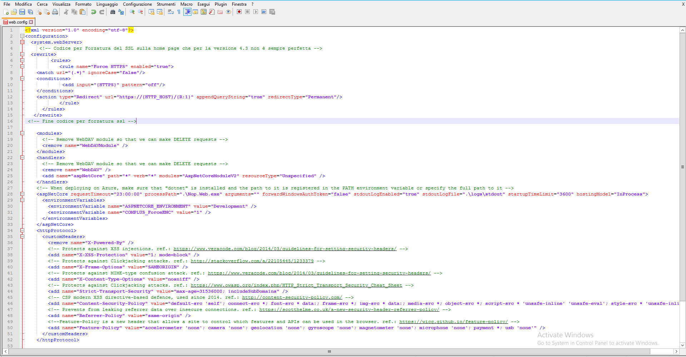This screenshot has width=686, height=357.
Task: Stop macro recording with the square icon
Action: click(247, 12)
